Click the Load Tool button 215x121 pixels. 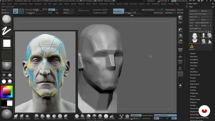(193, 11)
